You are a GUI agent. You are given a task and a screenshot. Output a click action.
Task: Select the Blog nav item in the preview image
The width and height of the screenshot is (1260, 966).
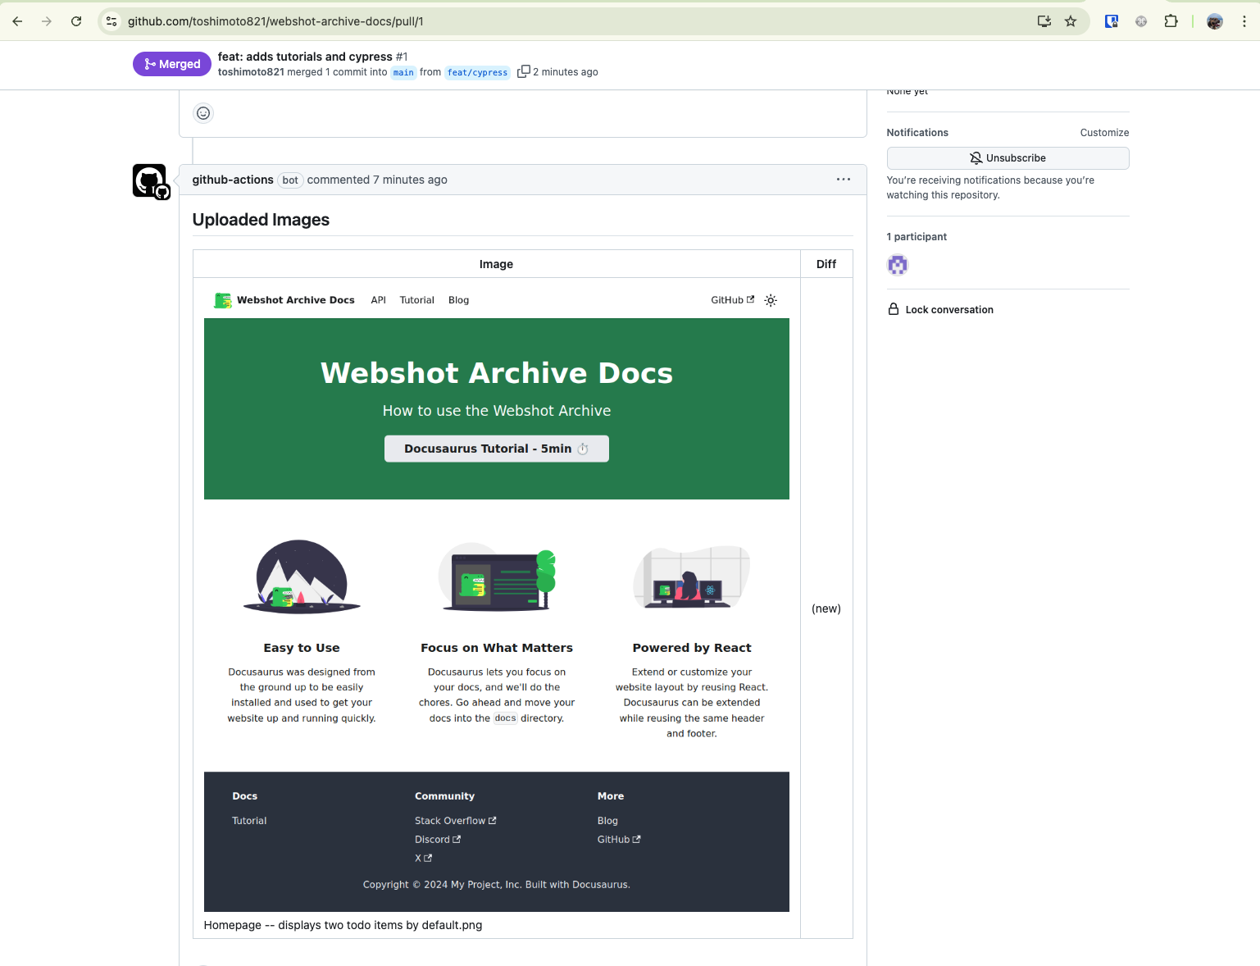tap(458, 300)
